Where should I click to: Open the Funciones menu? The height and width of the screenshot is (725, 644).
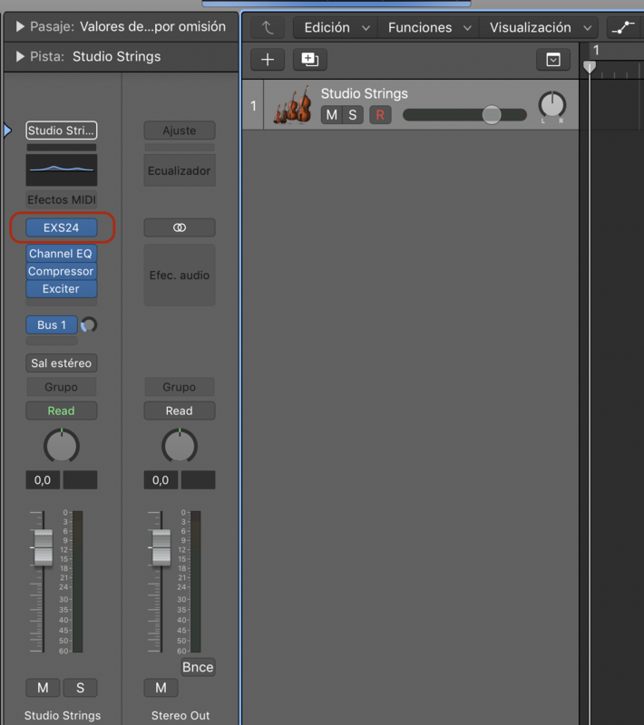pyautogui.click(x=430, y=28)
